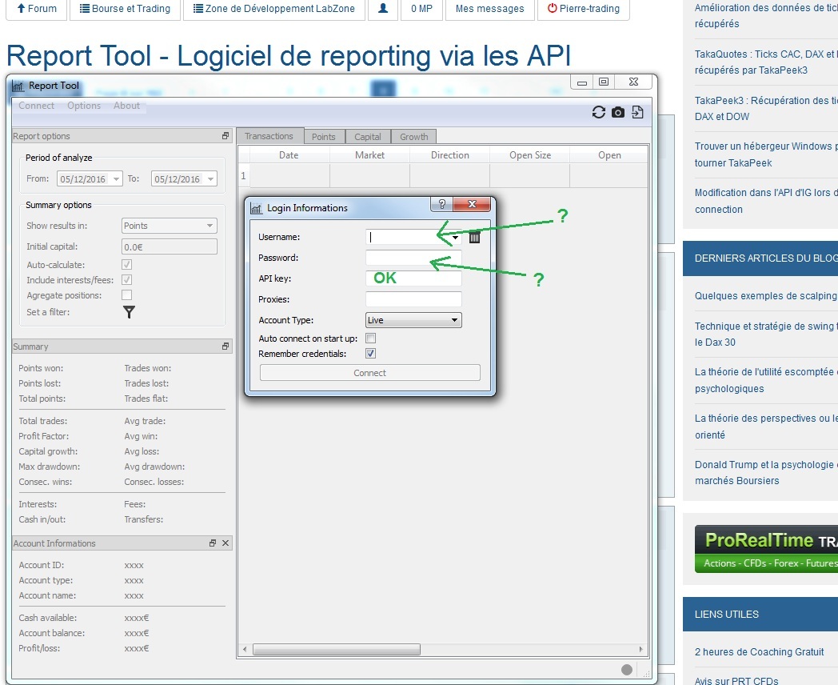
Task: Click the Direction column header
Action: pos(450,155)
